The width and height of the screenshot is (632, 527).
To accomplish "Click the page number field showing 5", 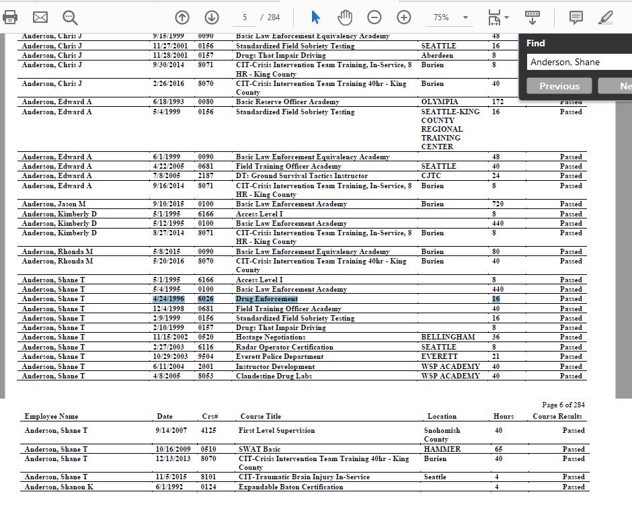I will coord(245,17).
